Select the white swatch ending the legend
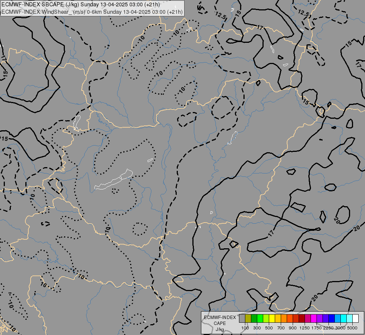Viewport: 365px width, 335px height. 355,318
